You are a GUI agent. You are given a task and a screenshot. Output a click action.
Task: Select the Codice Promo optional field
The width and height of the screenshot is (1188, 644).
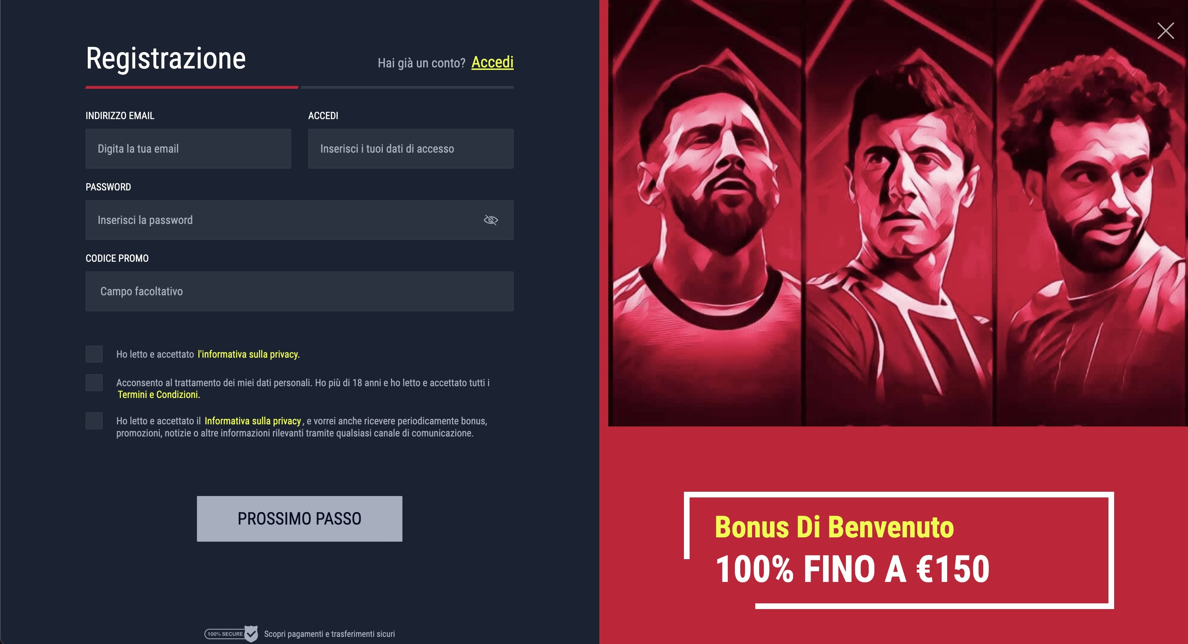click(x=299, y=291)
